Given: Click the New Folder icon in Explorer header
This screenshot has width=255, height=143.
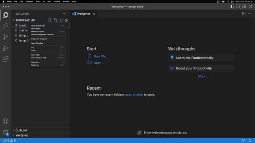Looking at the screenshot, I should (55, 20).
